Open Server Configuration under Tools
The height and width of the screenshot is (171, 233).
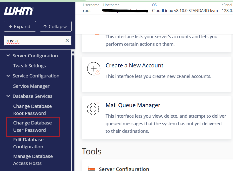pos(124,169)
